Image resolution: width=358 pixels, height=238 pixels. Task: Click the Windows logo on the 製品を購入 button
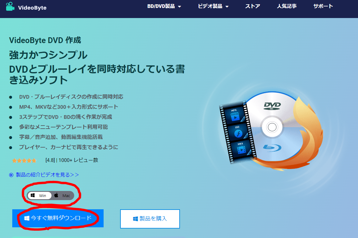(135, 219)
